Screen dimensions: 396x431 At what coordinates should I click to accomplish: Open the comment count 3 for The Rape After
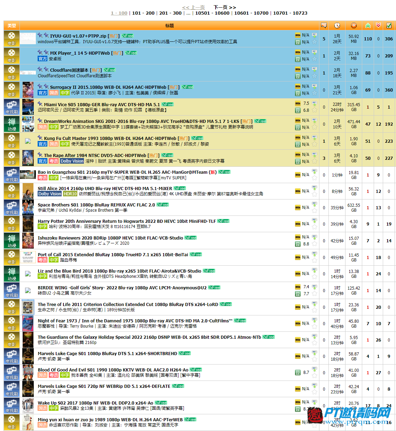click(324, 158)
